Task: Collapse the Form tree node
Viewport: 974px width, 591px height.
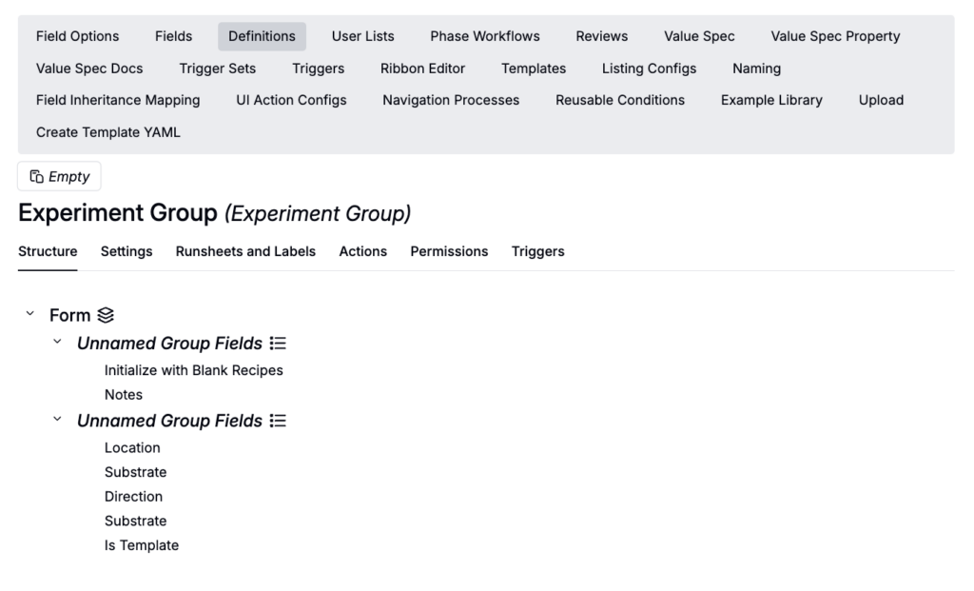Action: pos(30,314)
